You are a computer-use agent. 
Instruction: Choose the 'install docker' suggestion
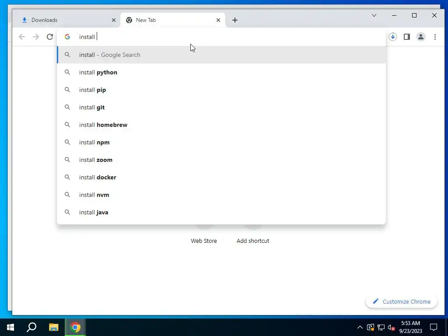click(221, 177)
